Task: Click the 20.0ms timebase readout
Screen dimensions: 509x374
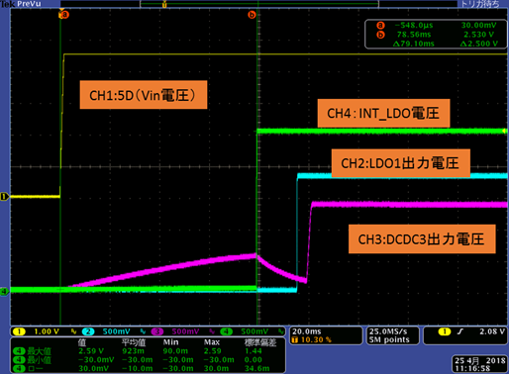Action: pos(307,331)
